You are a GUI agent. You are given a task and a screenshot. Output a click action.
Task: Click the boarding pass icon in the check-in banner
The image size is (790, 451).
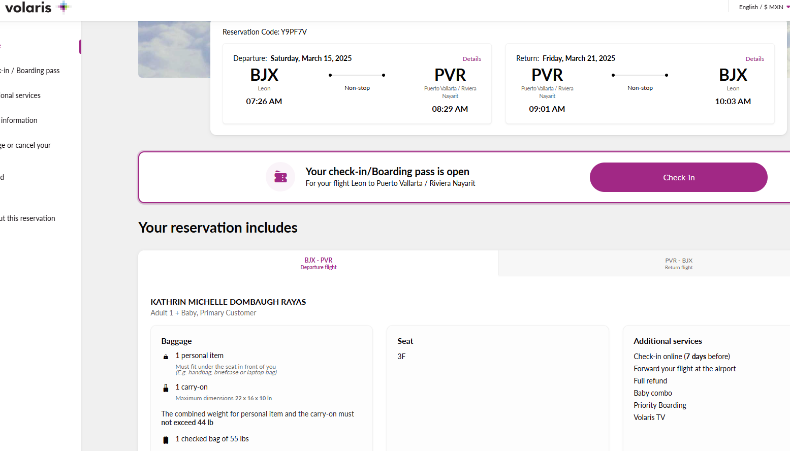point(280,177)
